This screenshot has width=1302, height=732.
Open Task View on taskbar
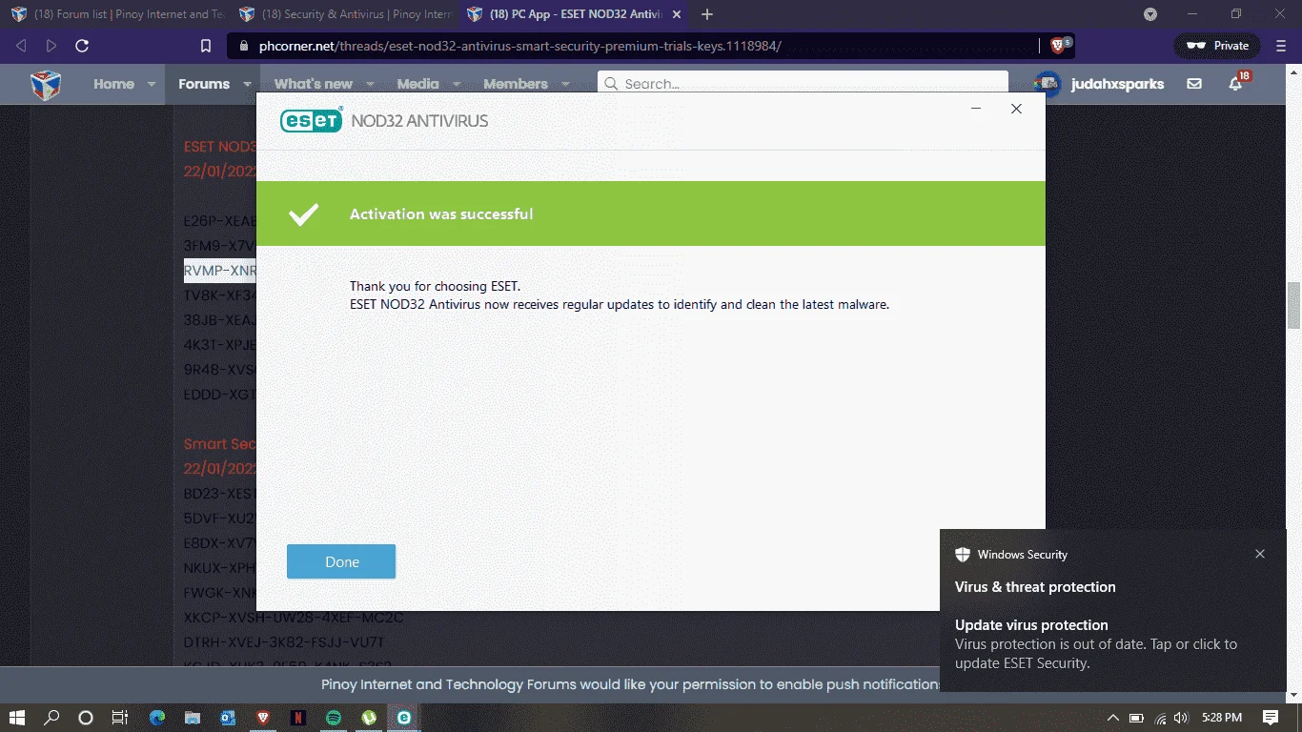[x=119, y=718]
